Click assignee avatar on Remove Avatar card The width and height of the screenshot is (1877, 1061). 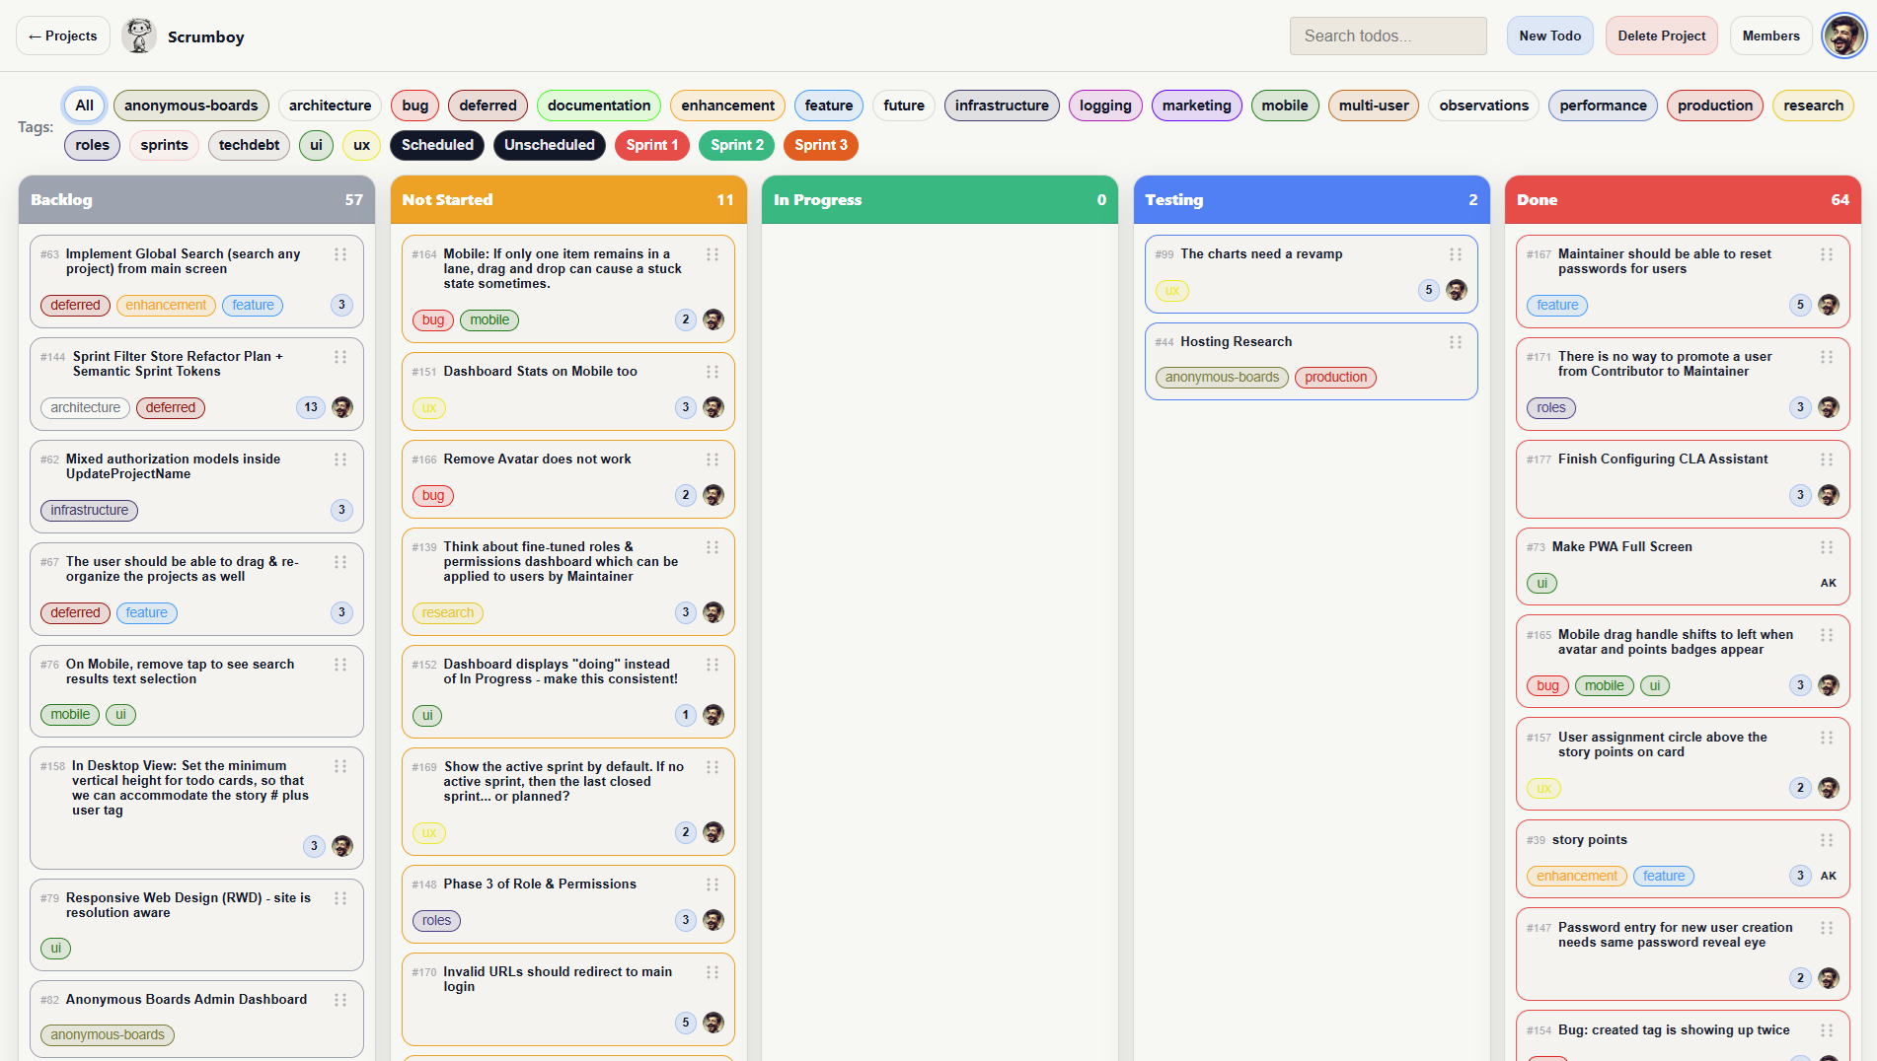coord(713,495)
